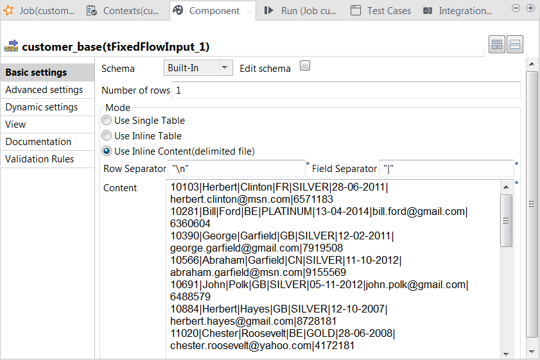
Task: Select Use Inline Table mode
Action: tap(107, 136)
